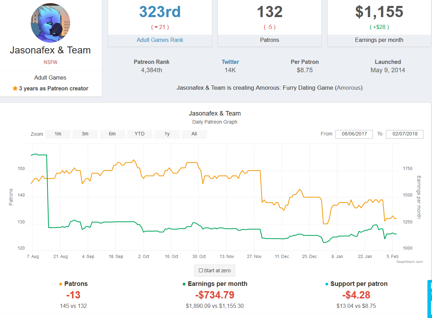Click the Support per patron legend label
Viewport: 432px width, 318px height.
(359, 284)
